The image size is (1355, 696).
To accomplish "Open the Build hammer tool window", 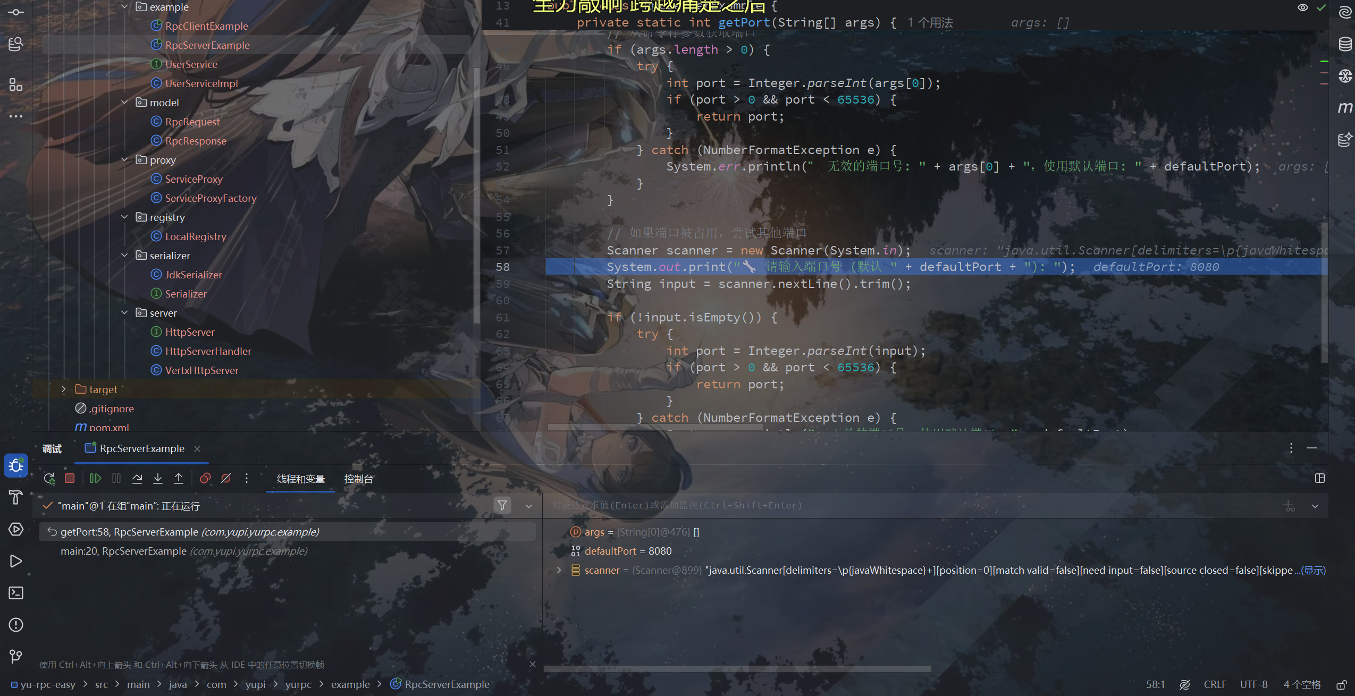I will (16, 497).
